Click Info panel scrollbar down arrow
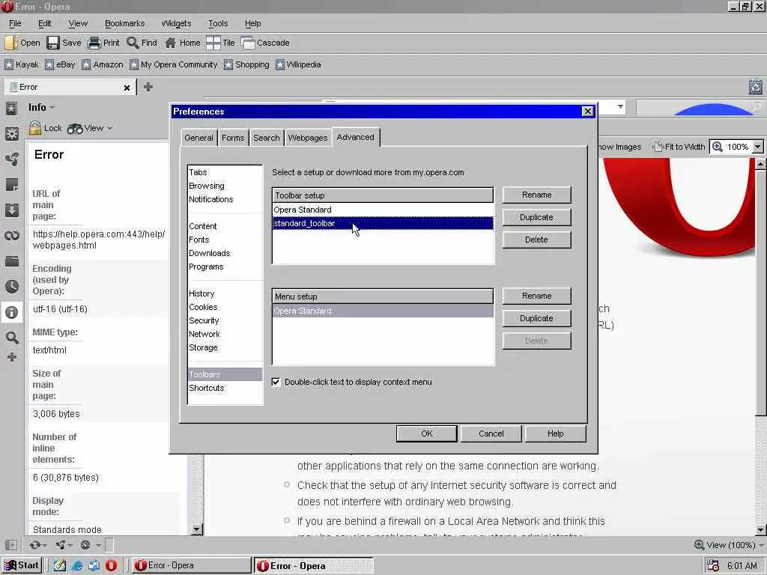This screenshot has height=575, width=767. 197,529
